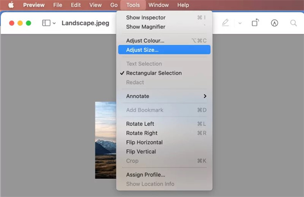Select the Markup highlight pen icon
Screen dimensions: 304x197
tap(225, 23)
